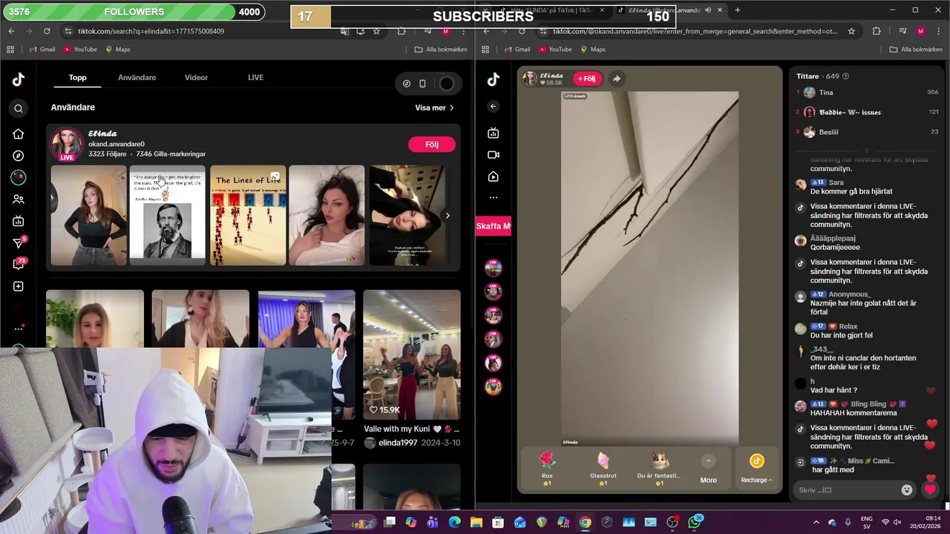Send the Glasstrut gift
950x534 pixels.
click(603, 468)
